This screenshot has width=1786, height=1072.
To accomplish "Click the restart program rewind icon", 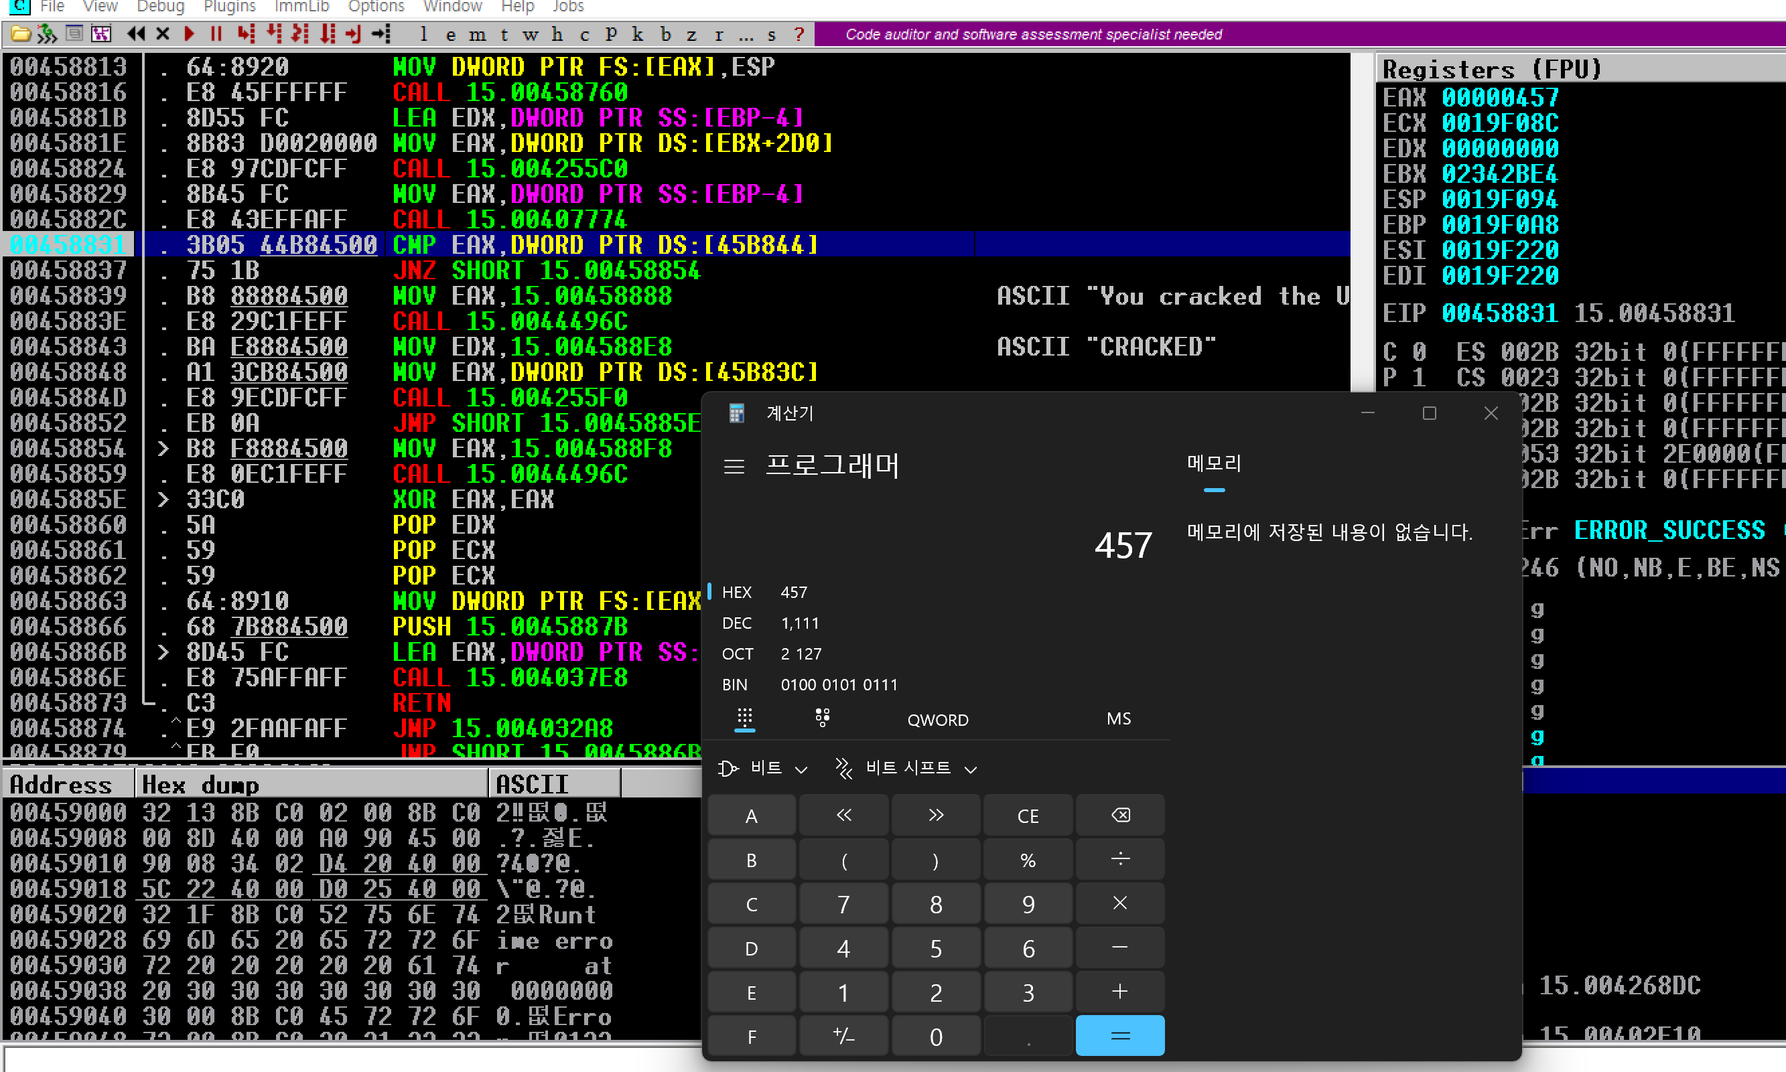I will point(135,34).
